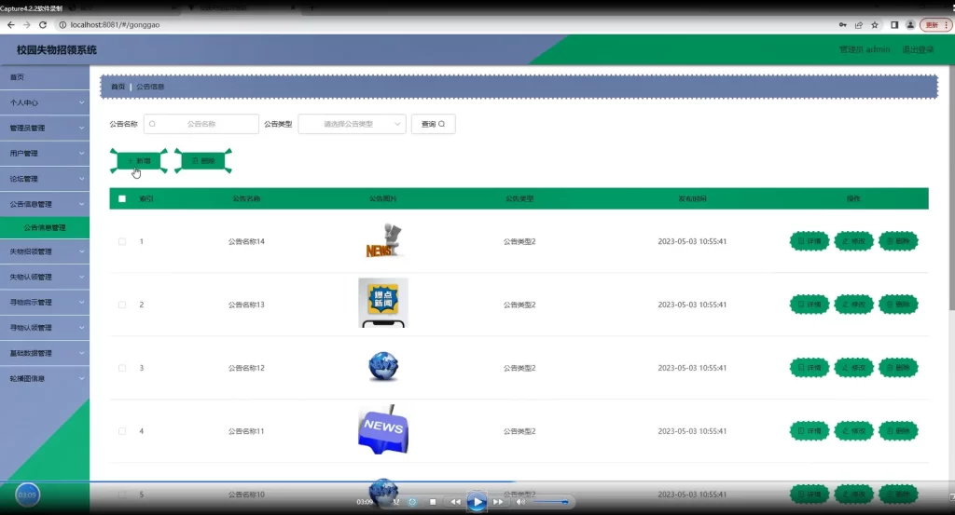
Task: Bookmark this page with the star icon
Action: pos(874,25)
